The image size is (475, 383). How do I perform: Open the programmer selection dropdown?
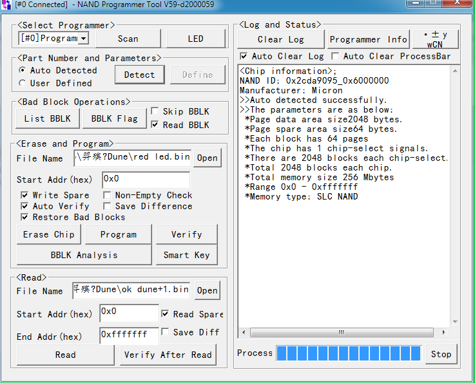(83, 39)
